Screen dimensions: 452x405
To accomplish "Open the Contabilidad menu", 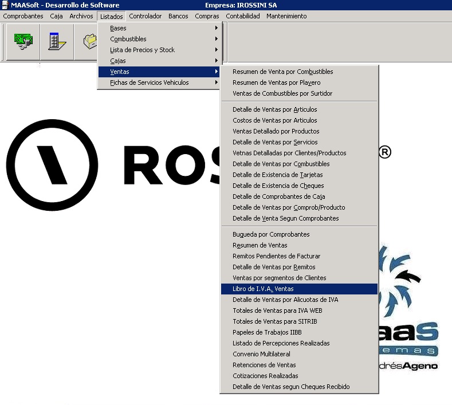I will pos(242,16).
